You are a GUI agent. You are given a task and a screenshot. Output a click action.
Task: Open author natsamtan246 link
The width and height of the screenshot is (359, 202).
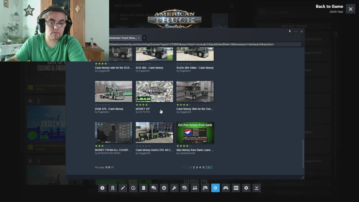click(187, 153)
